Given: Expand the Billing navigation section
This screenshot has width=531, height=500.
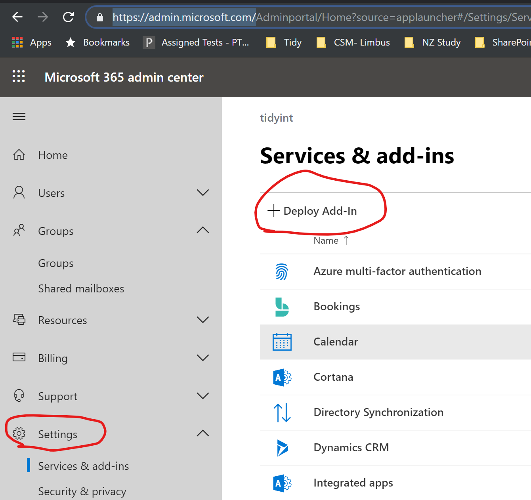Looking at the screenshot, I should click(x=202, y=358).
